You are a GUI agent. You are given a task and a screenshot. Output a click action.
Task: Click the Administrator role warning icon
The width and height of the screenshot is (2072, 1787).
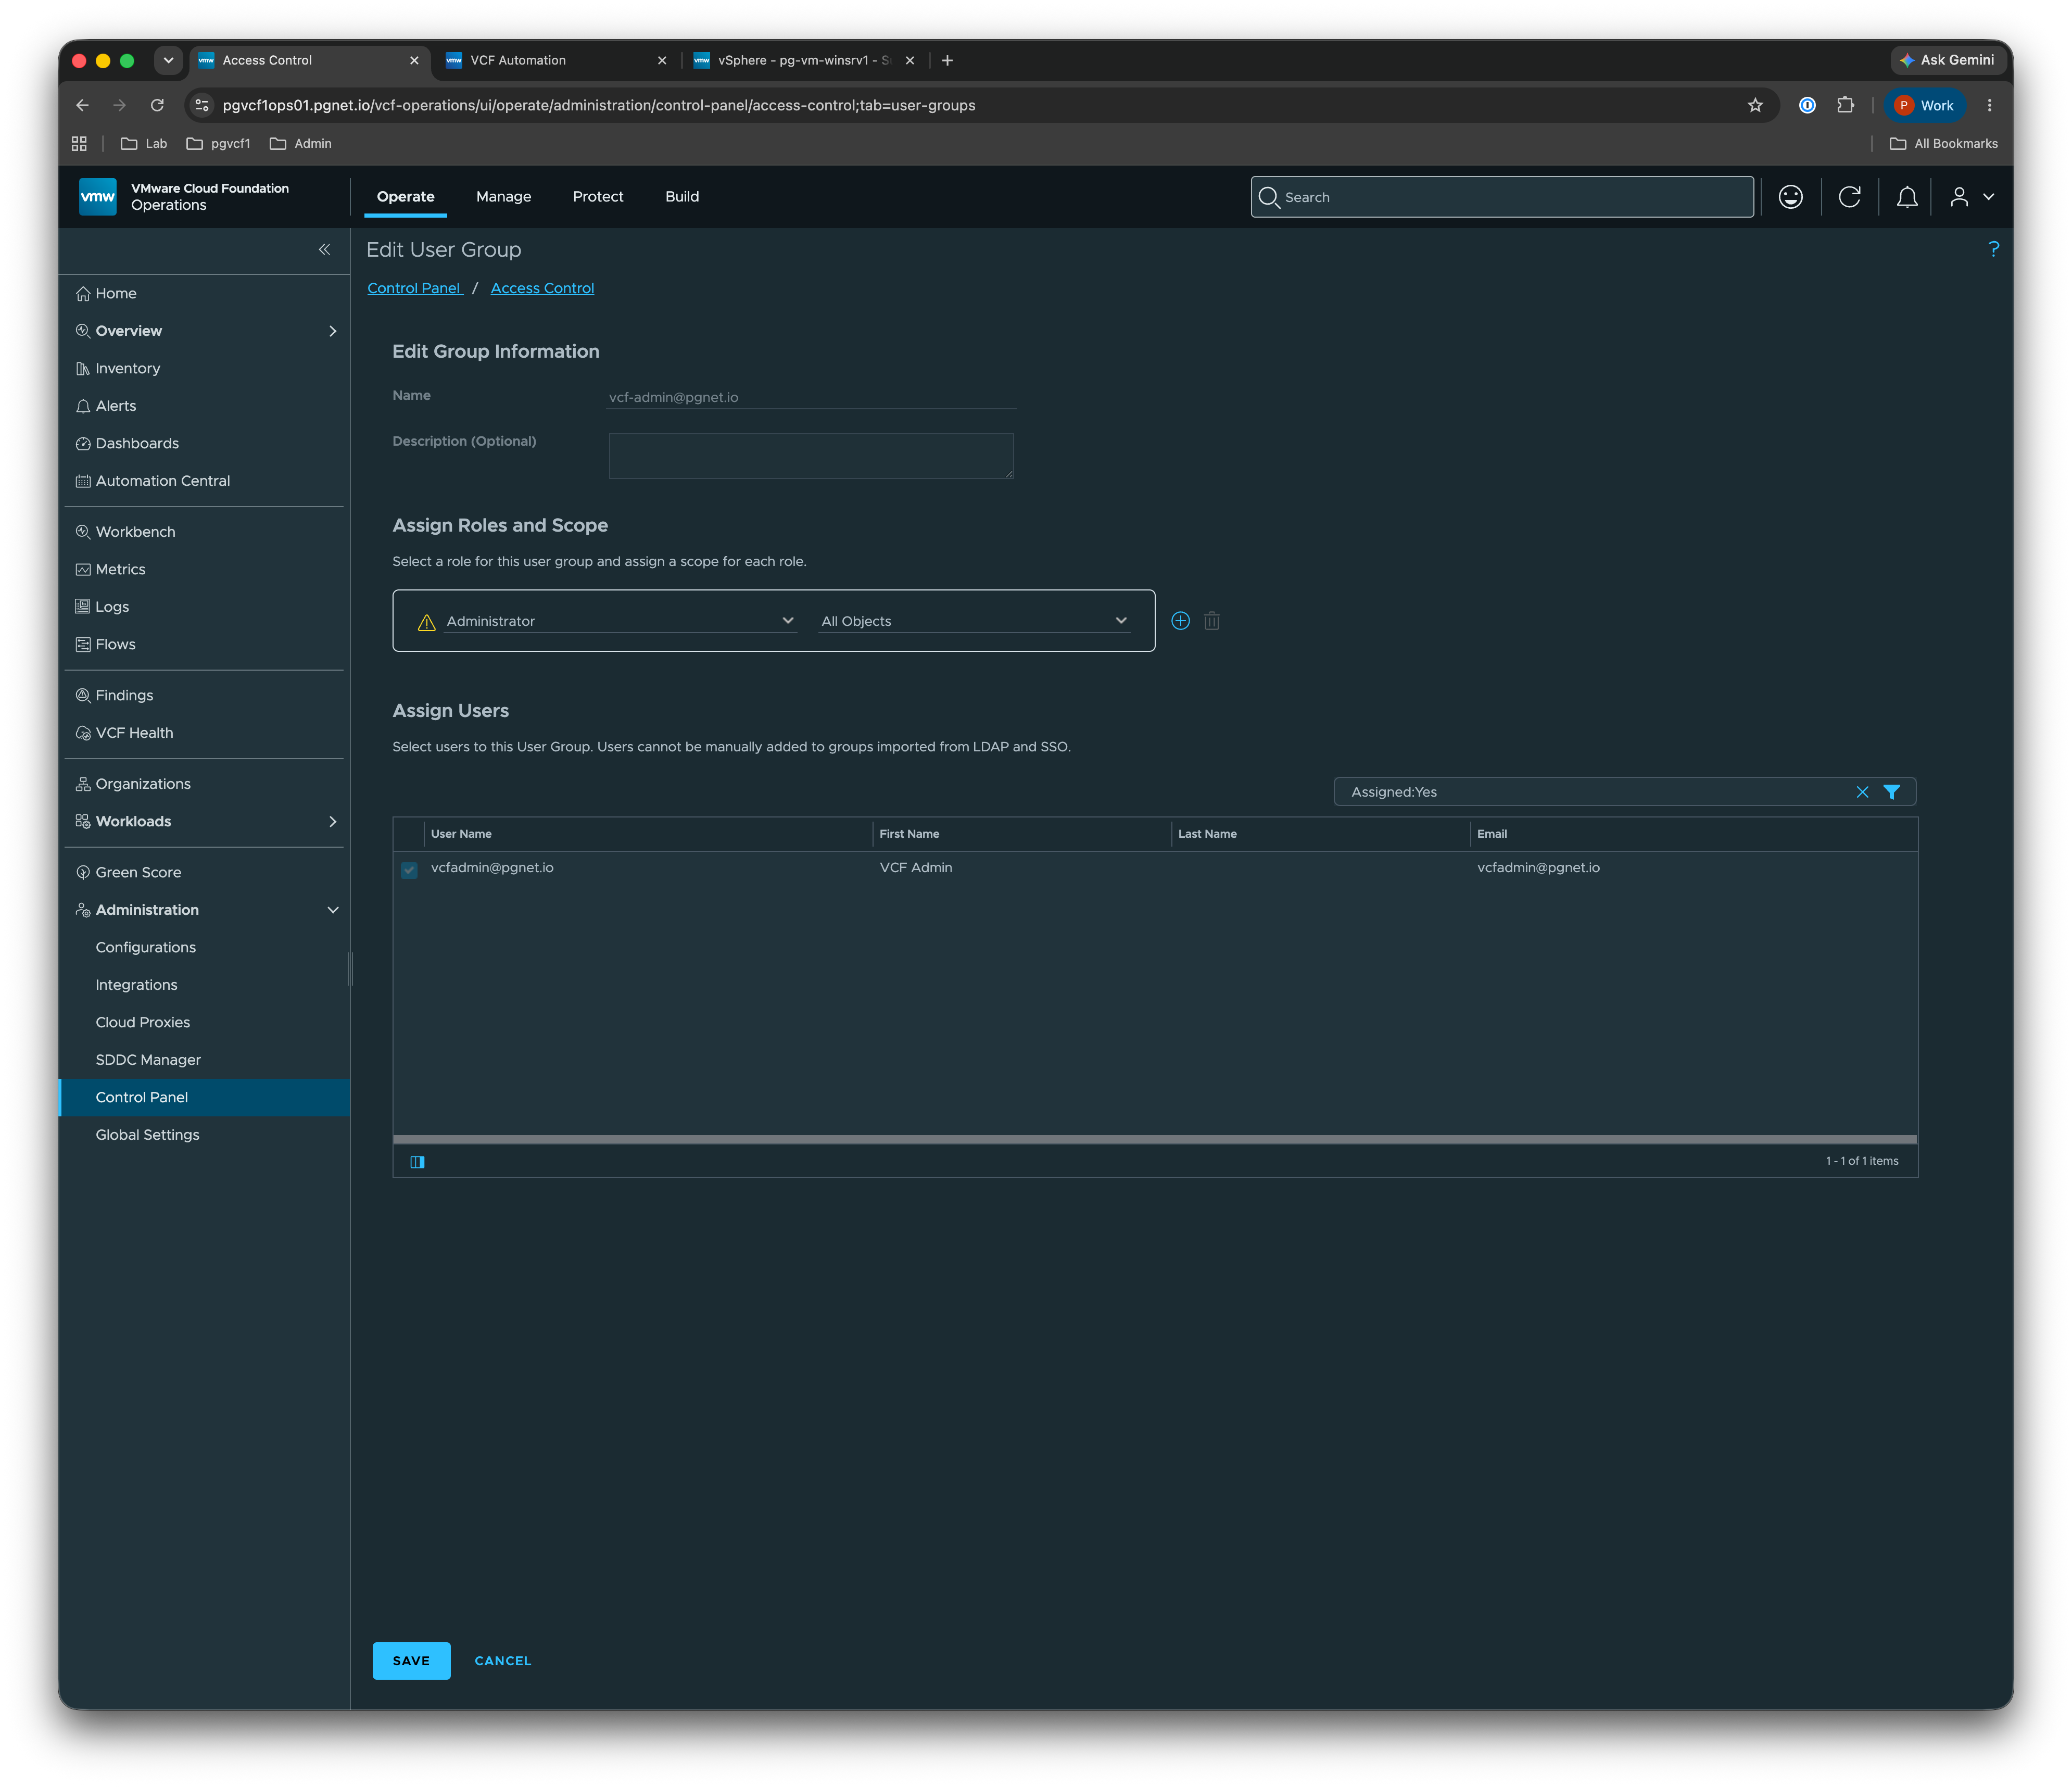(426, 622)
